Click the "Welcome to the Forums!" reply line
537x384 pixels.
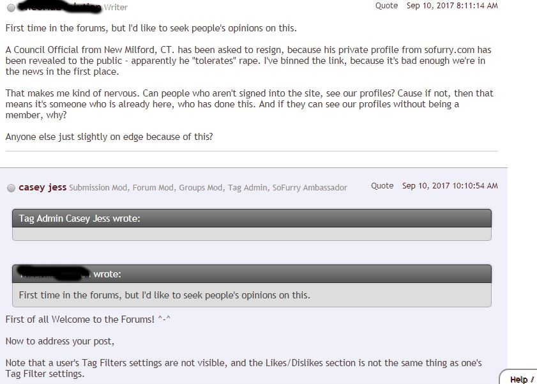click(88, 319)
